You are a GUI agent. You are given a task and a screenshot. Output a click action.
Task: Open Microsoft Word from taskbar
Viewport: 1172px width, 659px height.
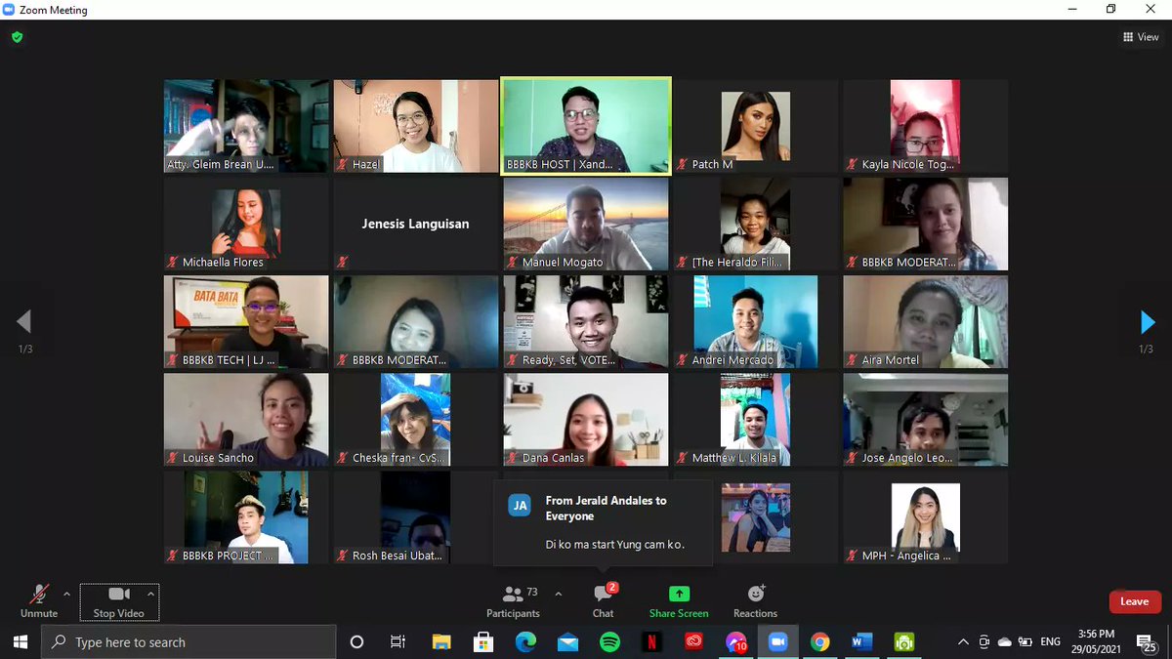(x=861, y=641)
